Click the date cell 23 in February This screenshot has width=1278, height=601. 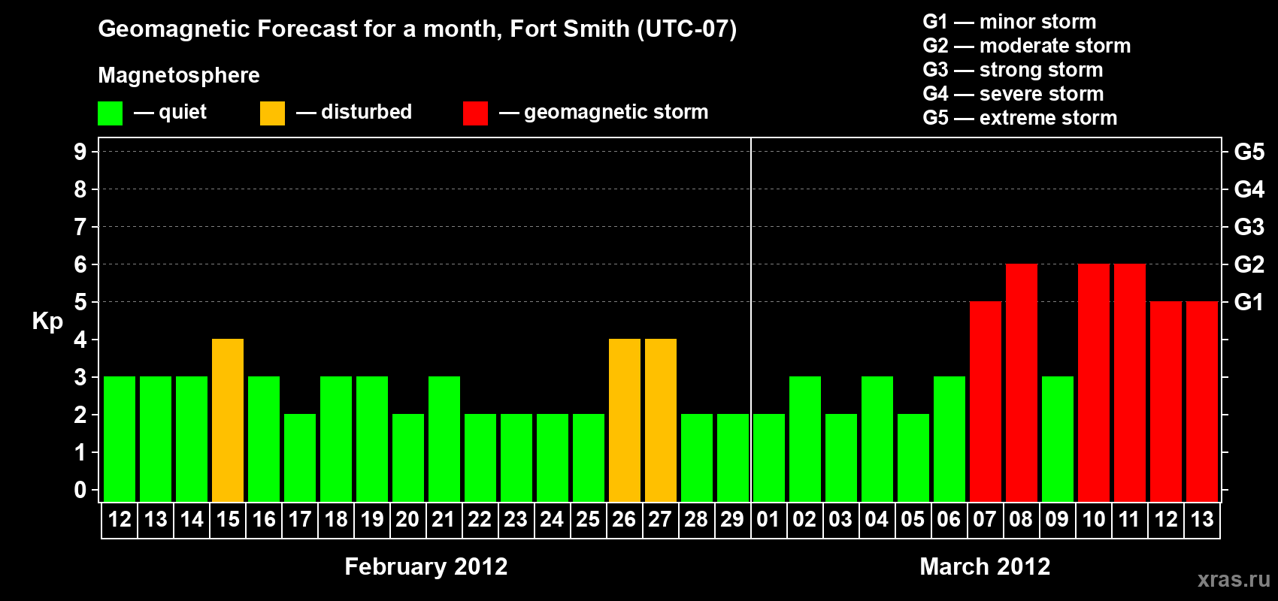(x=516, y=520)
